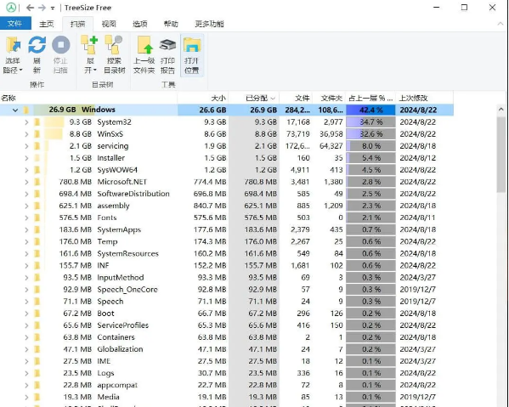Expand the Installer folder
The image size is (509, 407).
(x=26, y=158)
